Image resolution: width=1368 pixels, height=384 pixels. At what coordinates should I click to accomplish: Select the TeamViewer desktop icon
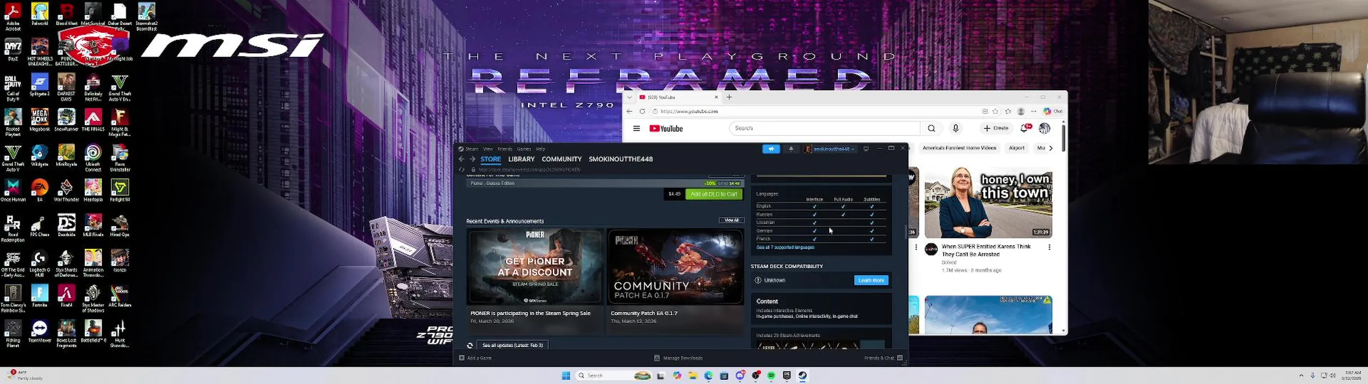pyautogui.click(x=40, y=332)
